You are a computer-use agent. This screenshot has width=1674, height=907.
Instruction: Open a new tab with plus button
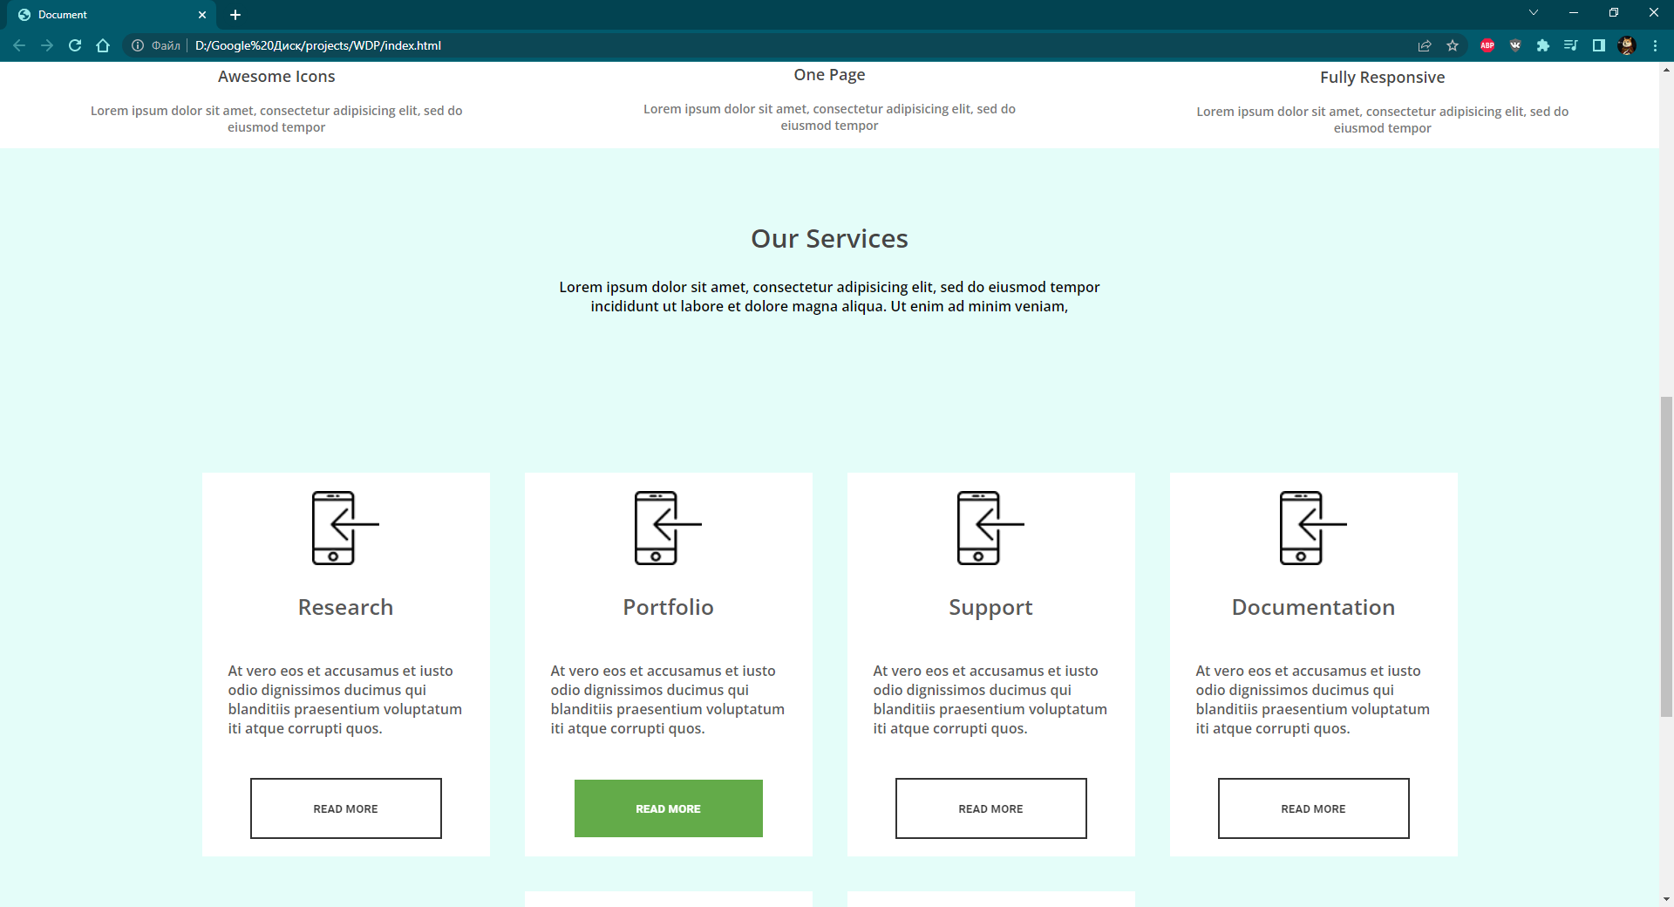235,15
